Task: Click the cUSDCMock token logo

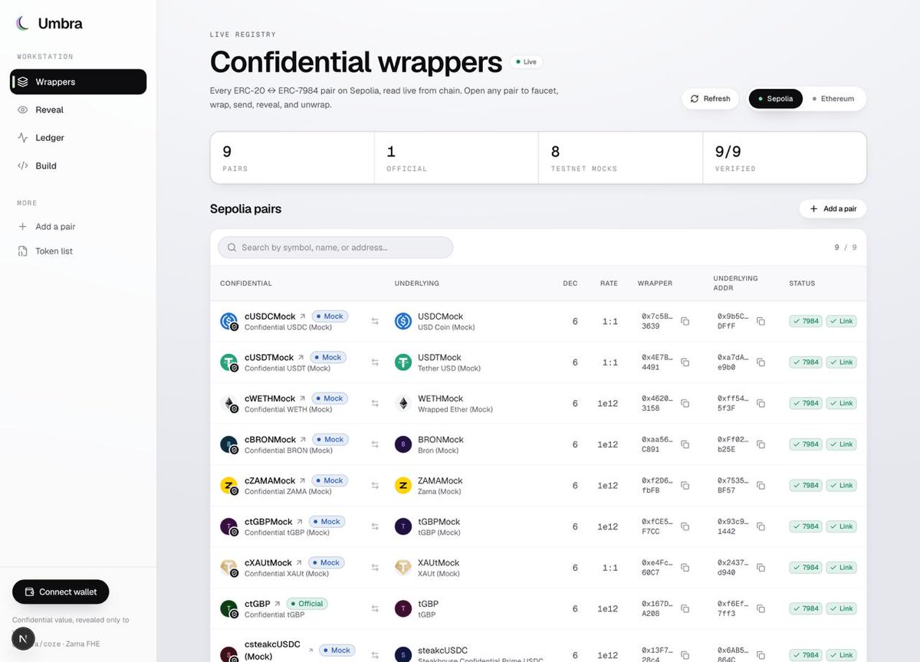Action: [x=229, y=322]
